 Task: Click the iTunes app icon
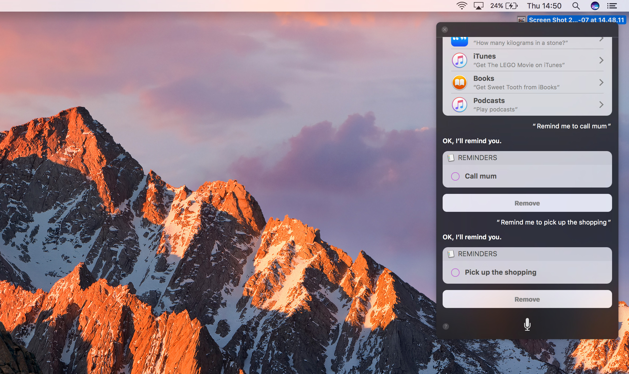point(459,60)
